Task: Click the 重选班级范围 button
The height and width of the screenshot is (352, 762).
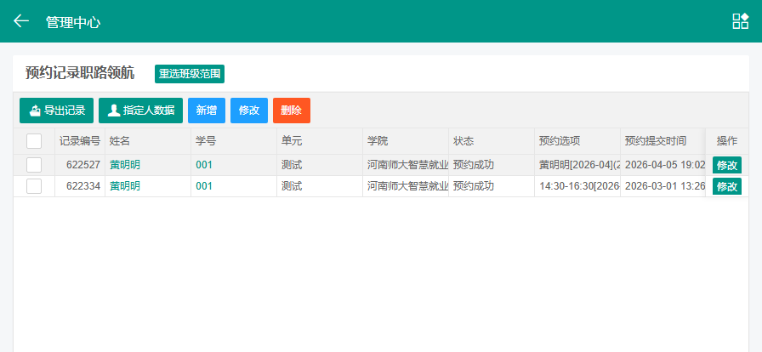Action: tap(189, 74)
